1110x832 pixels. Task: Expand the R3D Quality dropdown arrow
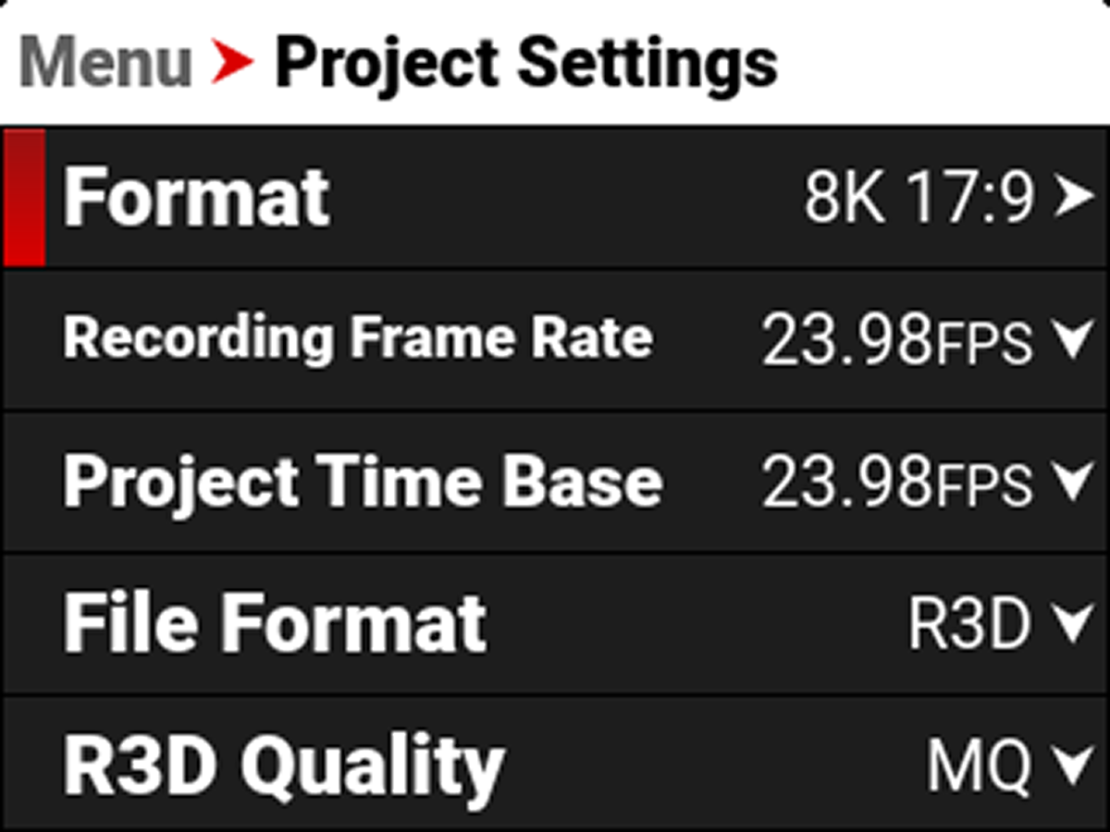(1074, 765)
